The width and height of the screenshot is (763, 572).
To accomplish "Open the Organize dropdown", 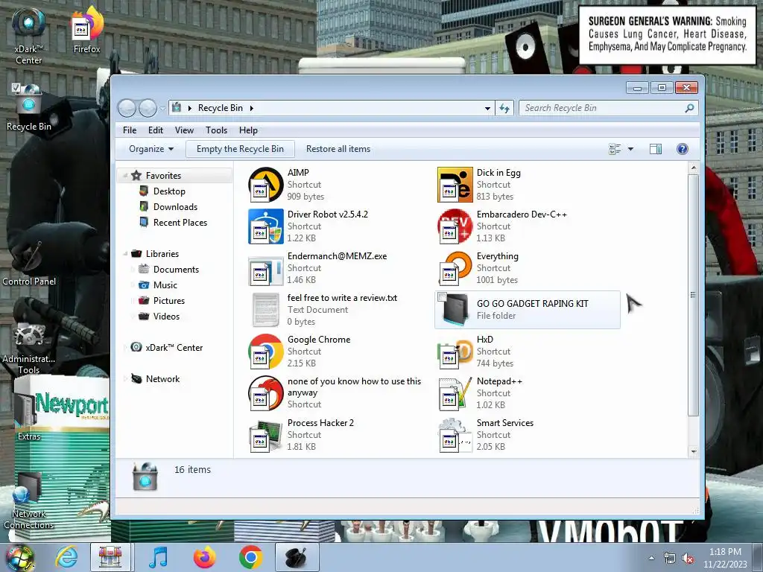I will click(151, 149).
